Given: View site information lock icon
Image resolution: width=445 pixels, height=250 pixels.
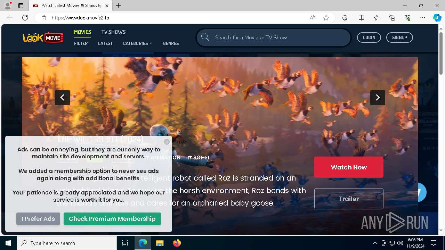Looking at the screenshot, I should click(44, 18).
